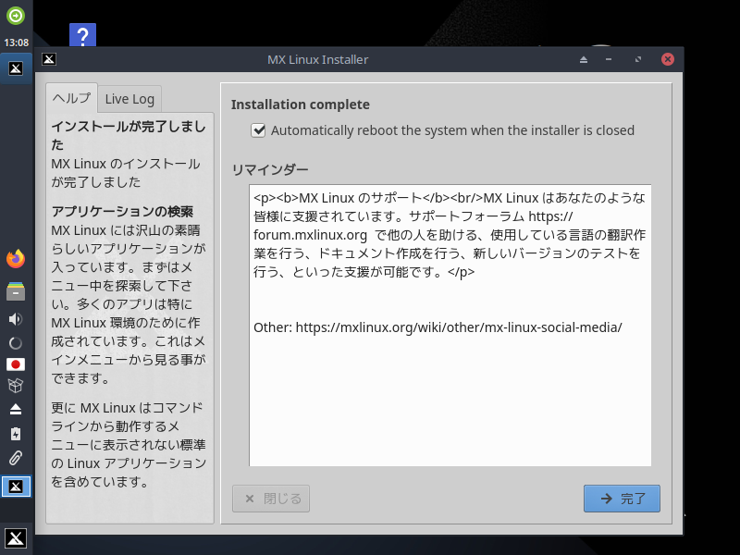Shade the installer window with the up-arrow button
This screenshot has width=740, height=555.
(584, 59)
